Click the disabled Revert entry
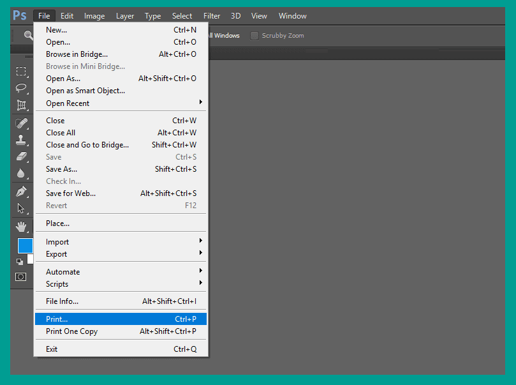The width and height of the screenshot is (516, 385). click(121, 206)
